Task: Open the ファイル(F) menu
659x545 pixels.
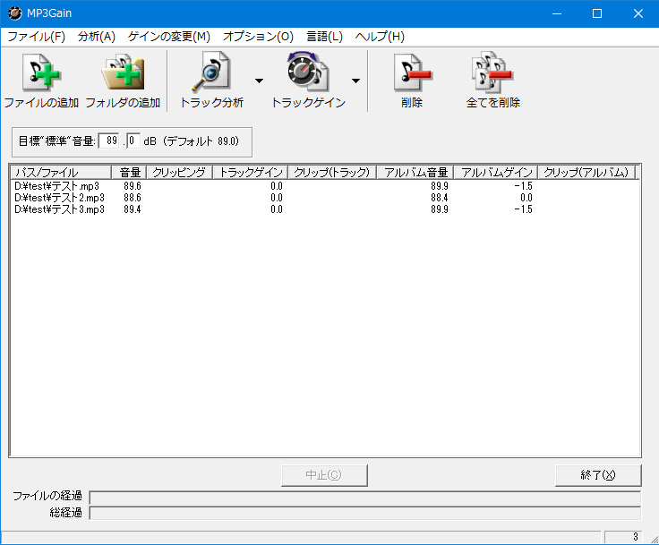Action: coord(37,37)
